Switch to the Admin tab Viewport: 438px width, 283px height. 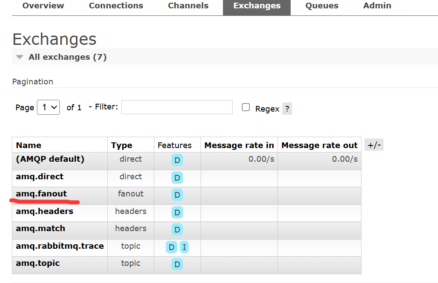[x=377, y=6]
